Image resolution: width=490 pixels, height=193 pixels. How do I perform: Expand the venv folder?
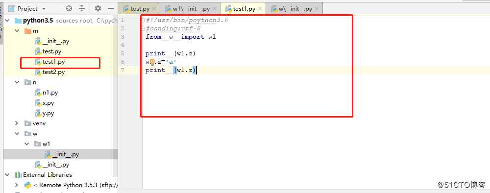tap(17, 123)
